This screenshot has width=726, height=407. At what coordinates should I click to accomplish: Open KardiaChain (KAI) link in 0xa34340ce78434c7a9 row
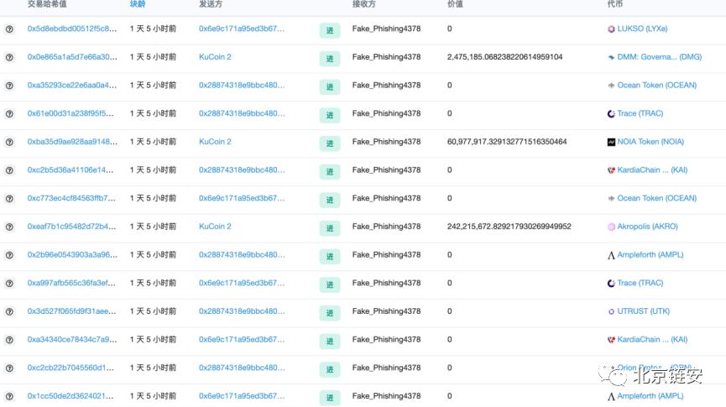pos(652,339)
